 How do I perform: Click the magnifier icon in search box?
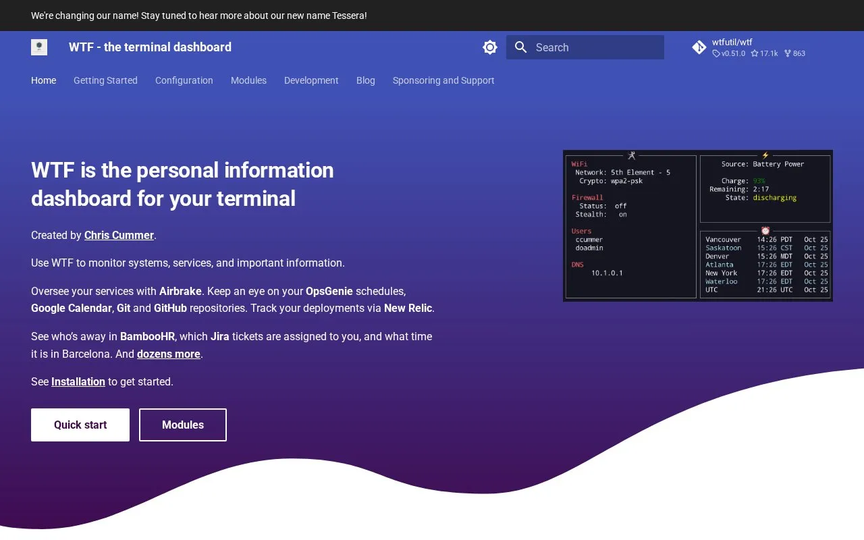(520, 47)
